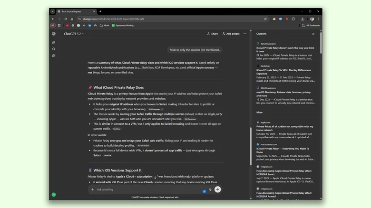Open the three-dot conversation options menu
The height and width of the screenshot is (208, 371).
click(245, 34)
